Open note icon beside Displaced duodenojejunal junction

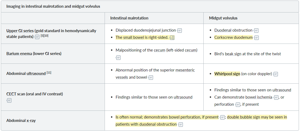click(x=179, y=31)
